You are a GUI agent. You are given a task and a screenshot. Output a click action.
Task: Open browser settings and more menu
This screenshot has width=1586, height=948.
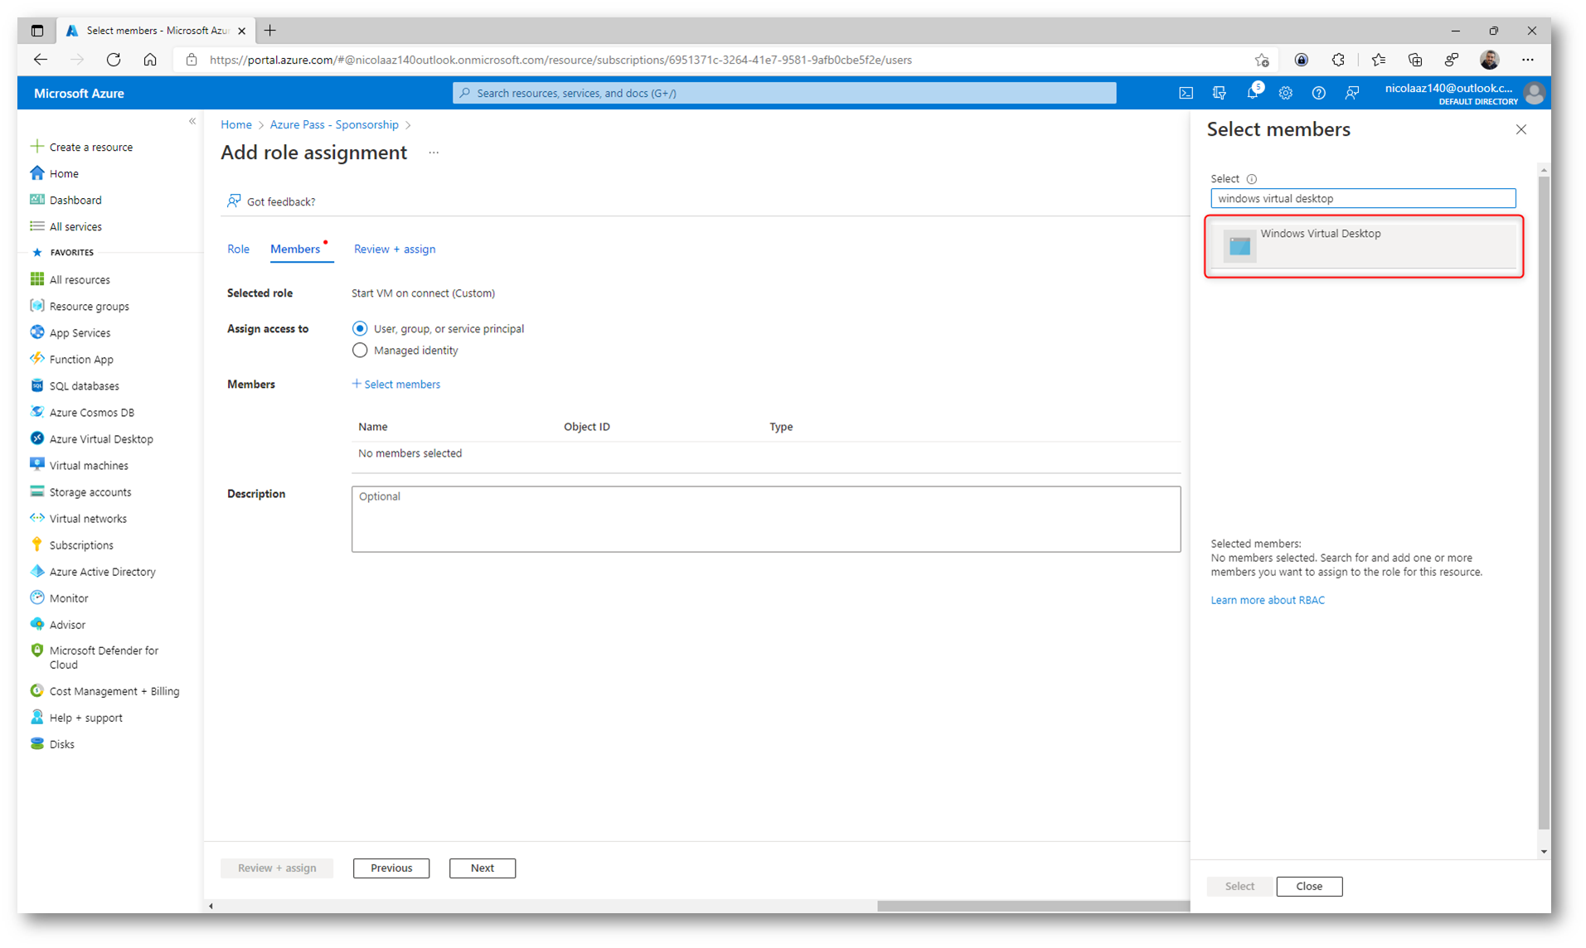click(x=1528, y=60)
